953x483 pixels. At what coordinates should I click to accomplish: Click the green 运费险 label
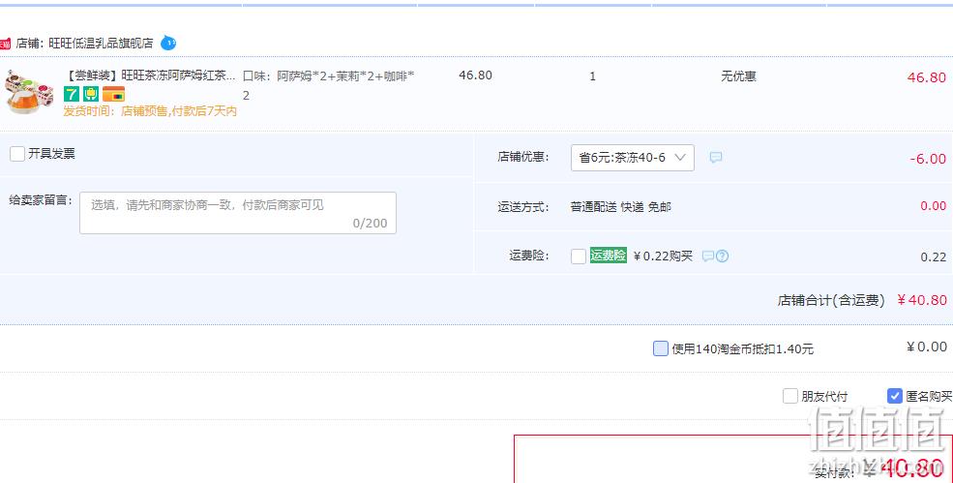coord(609,256)
